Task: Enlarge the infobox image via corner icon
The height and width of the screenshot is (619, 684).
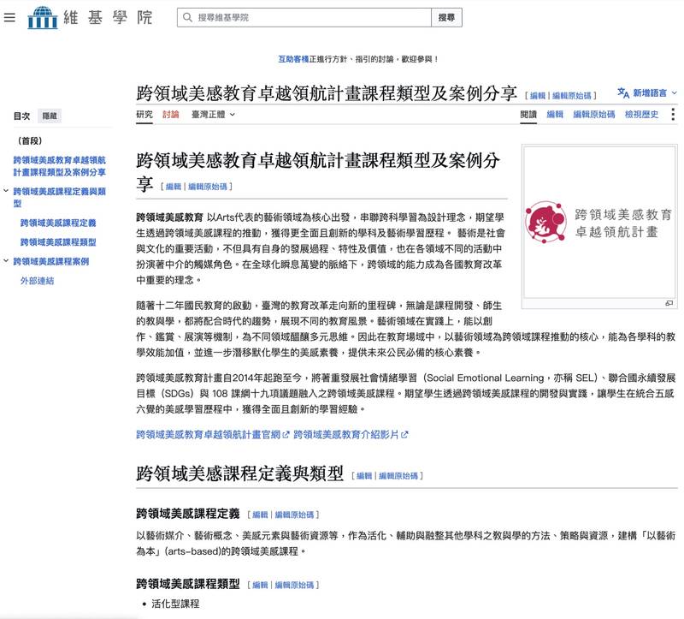Action: pos(669,303)
